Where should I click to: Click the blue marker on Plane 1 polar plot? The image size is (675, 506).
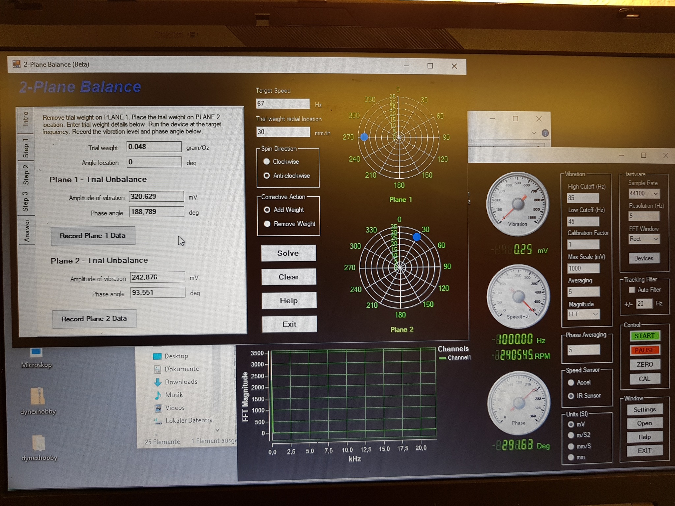364,137
